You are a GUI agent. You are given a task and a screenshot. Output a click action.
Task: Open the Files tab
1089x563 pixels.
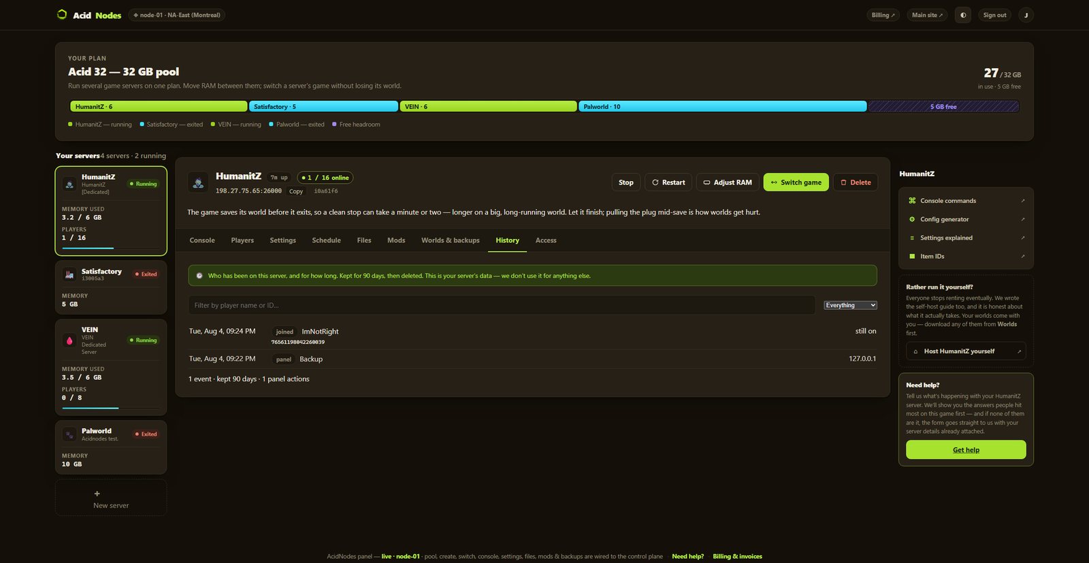click(364, 240)
